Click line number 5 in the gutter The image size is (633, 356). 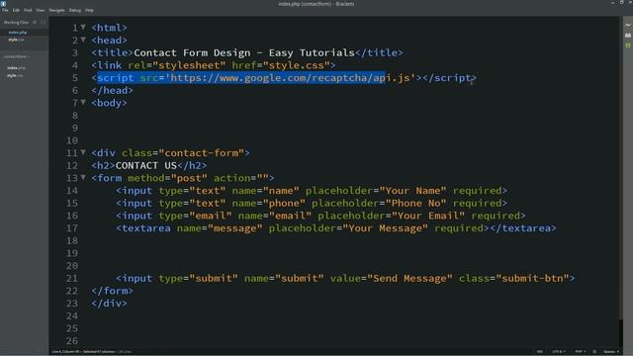tap(75, 78)
